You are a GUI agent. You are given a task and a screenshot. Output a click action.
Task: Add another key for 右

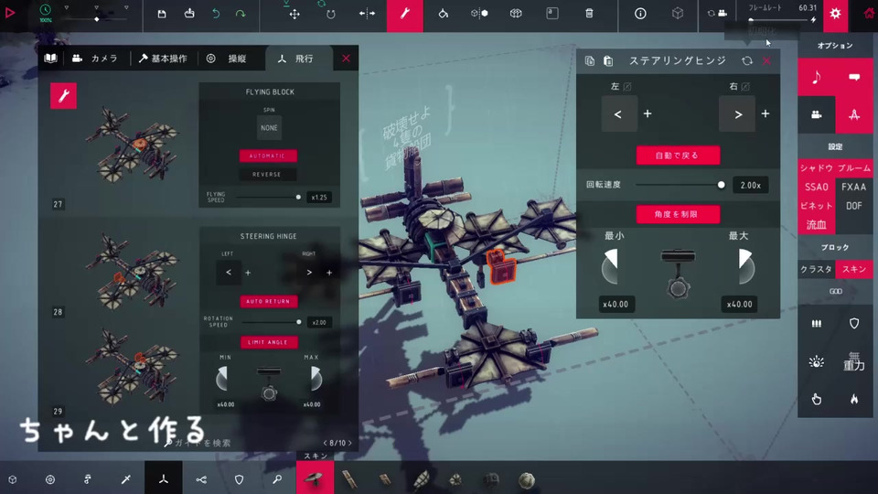[x=765, y=113]
